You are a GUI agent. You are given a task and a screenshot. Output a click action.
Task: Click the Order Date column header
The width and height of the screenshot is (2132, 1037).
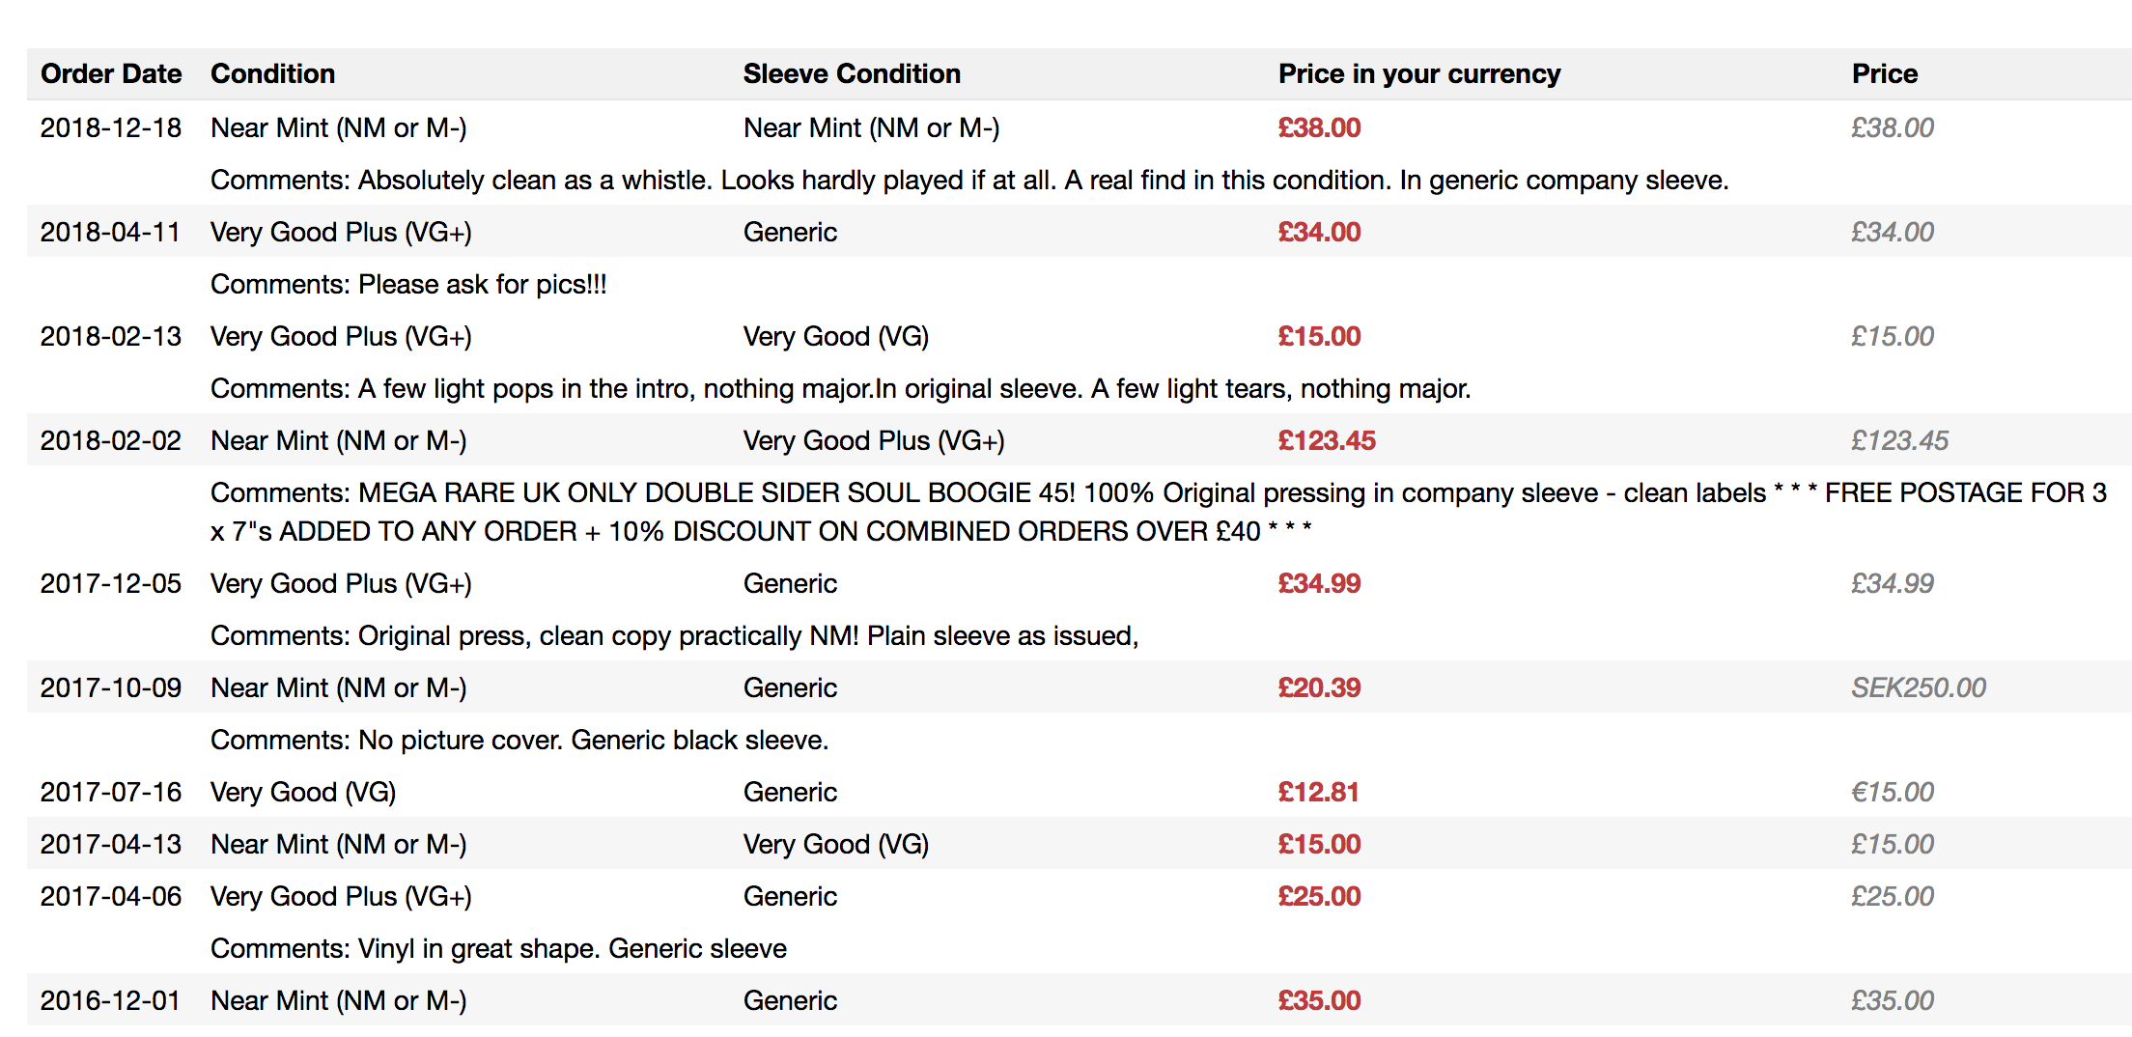tap(111, 73)
